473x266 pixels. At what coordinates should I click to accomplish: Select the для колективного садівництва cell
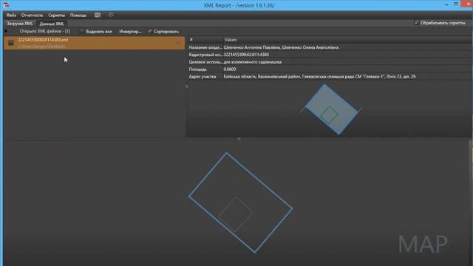[253, 62]
